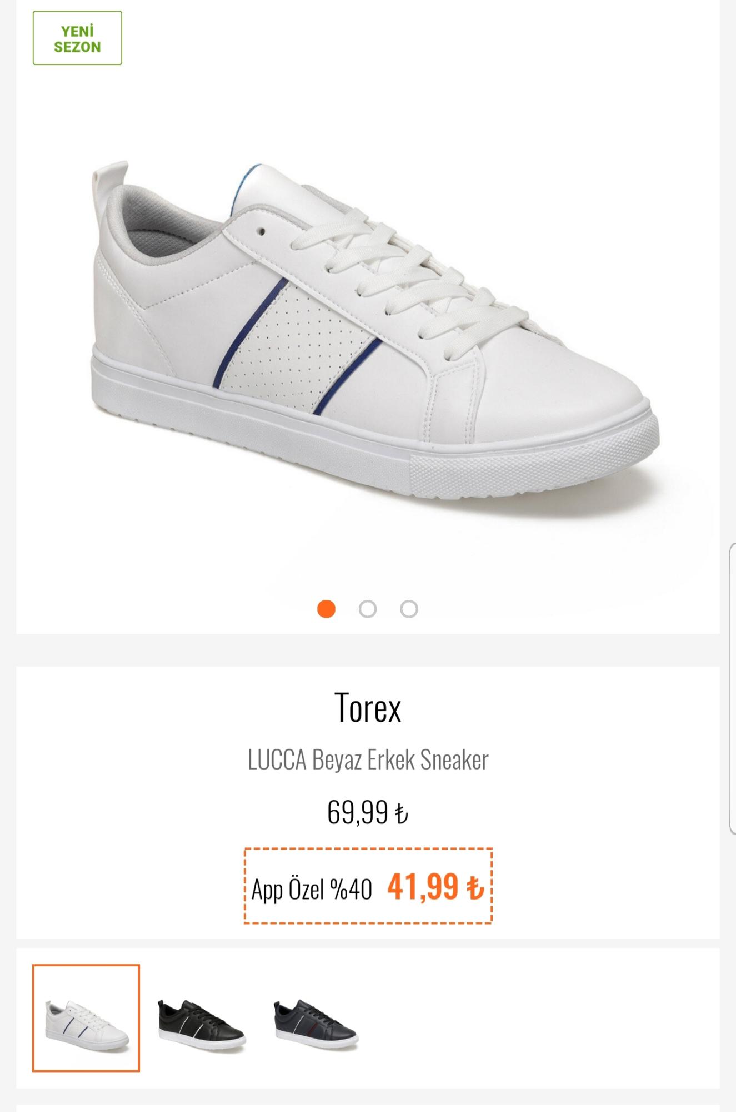Tap the perforated side panel of the sneaker
This screenshot has width=736, height=1112.
300,339
